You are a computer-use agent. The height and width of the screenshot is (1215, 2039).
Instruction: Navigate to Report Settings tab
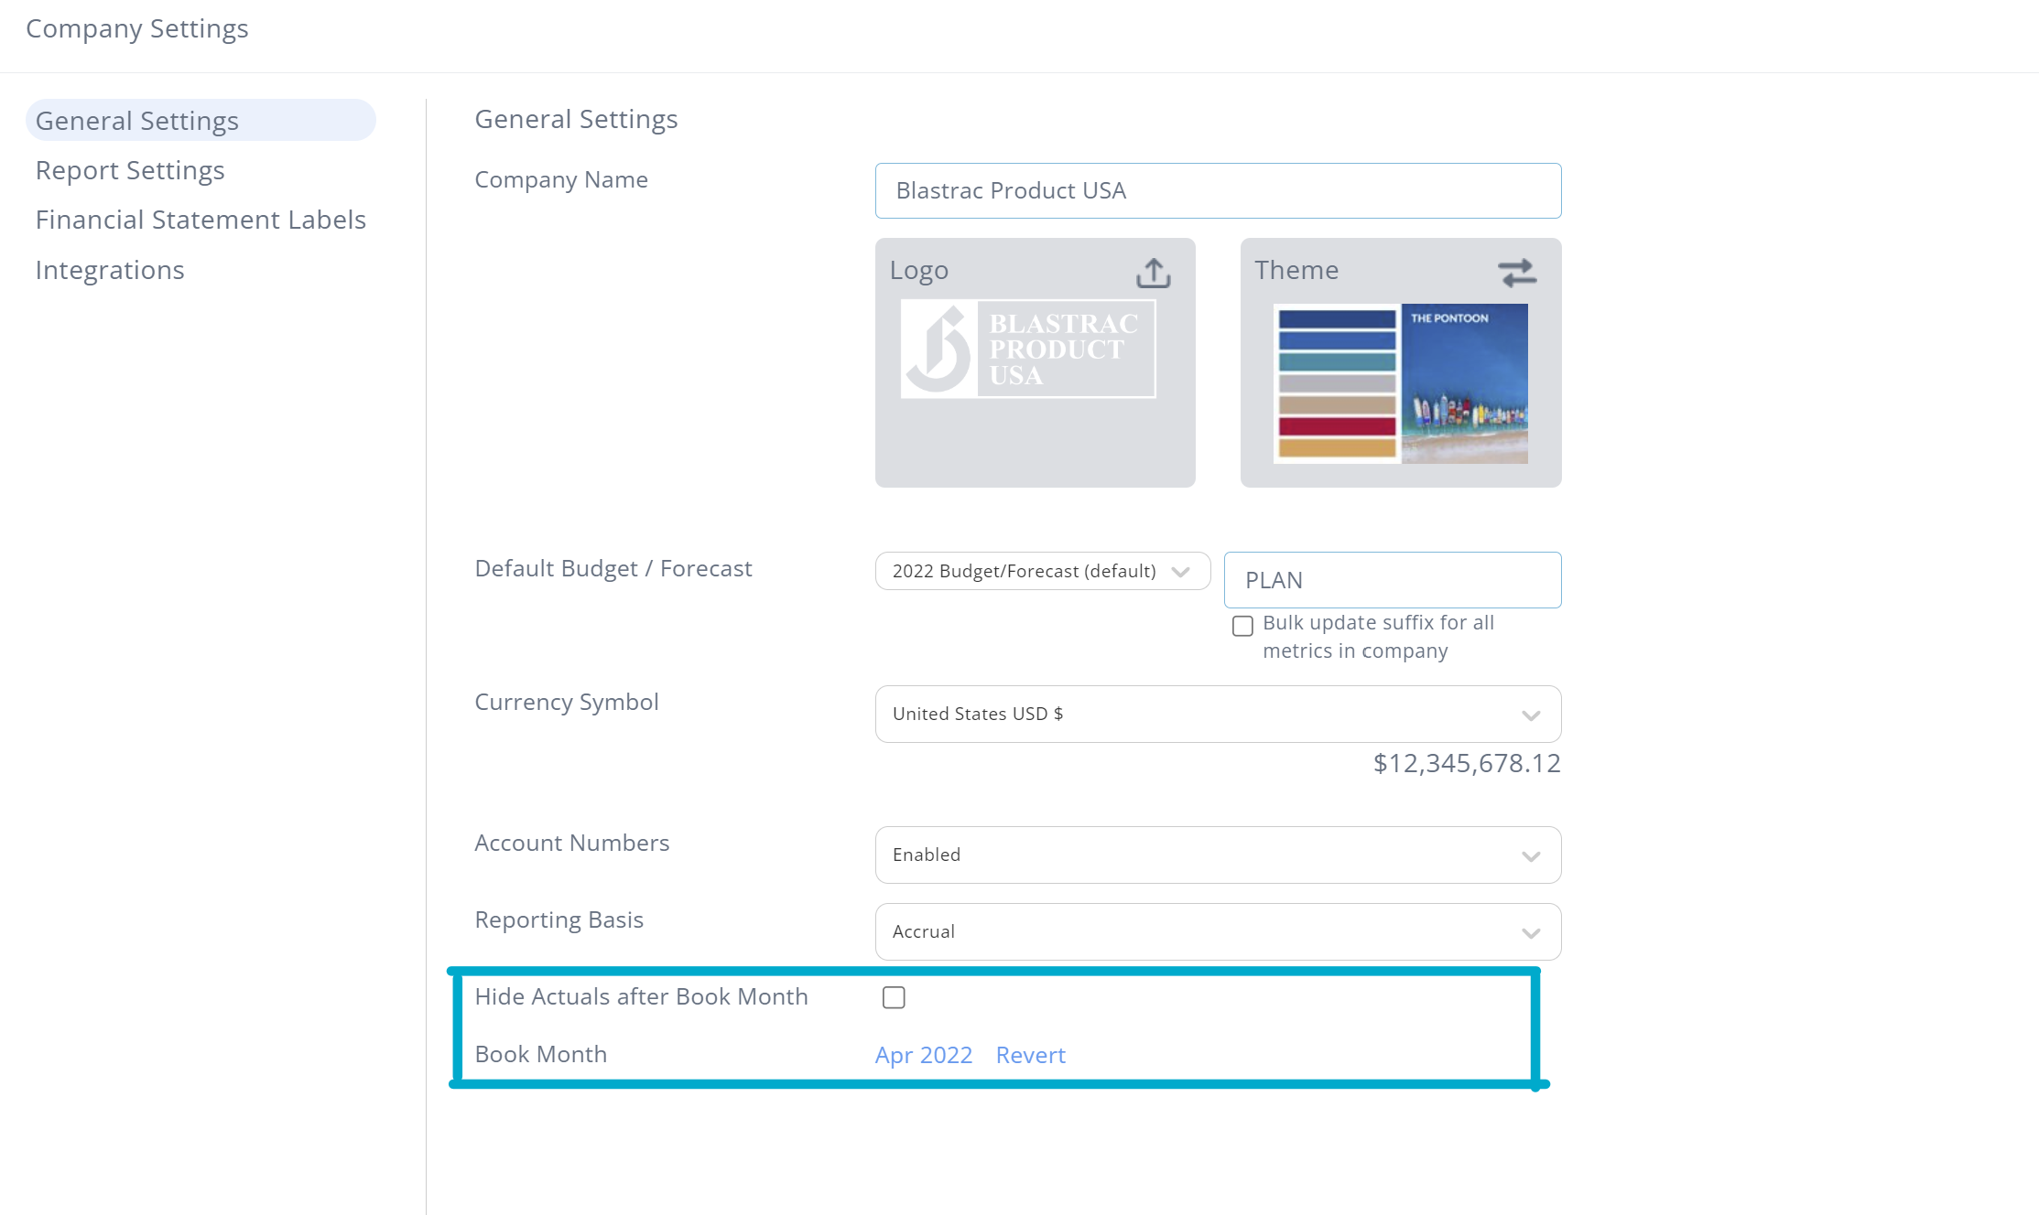(129, 171)
